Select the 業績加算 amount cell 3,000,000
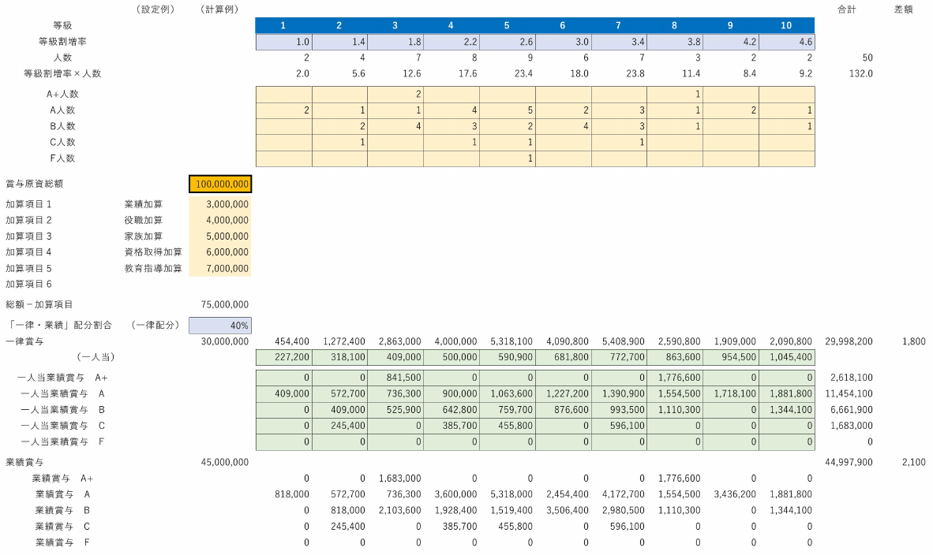The width and height of the screenshot is (933, 555). [x=220, y=204]
